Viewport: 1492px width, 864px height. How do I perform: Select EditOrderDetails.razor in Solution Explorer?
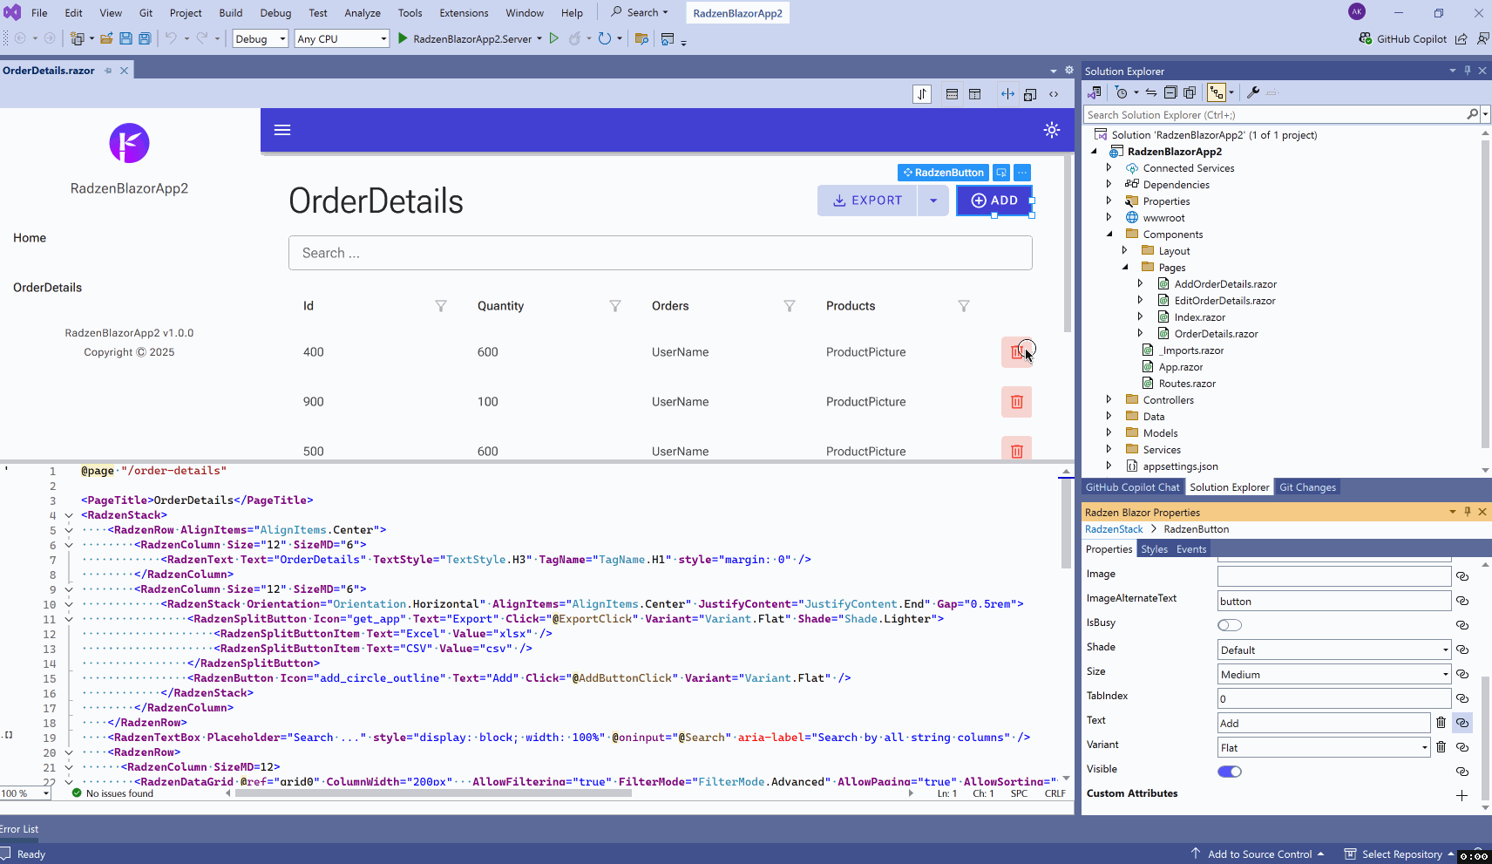tap(1224, 301)
